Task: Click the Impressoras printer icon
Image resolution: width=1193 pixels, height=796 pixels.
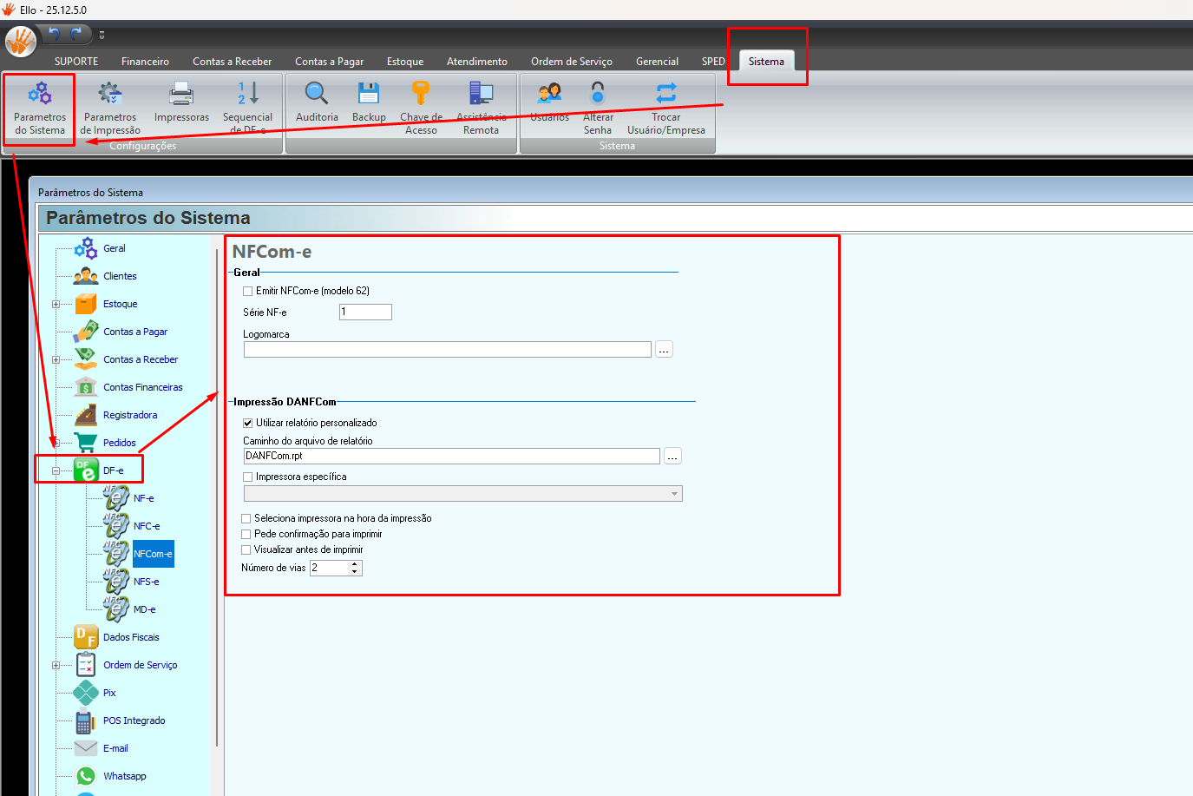Action: point(181,94)
